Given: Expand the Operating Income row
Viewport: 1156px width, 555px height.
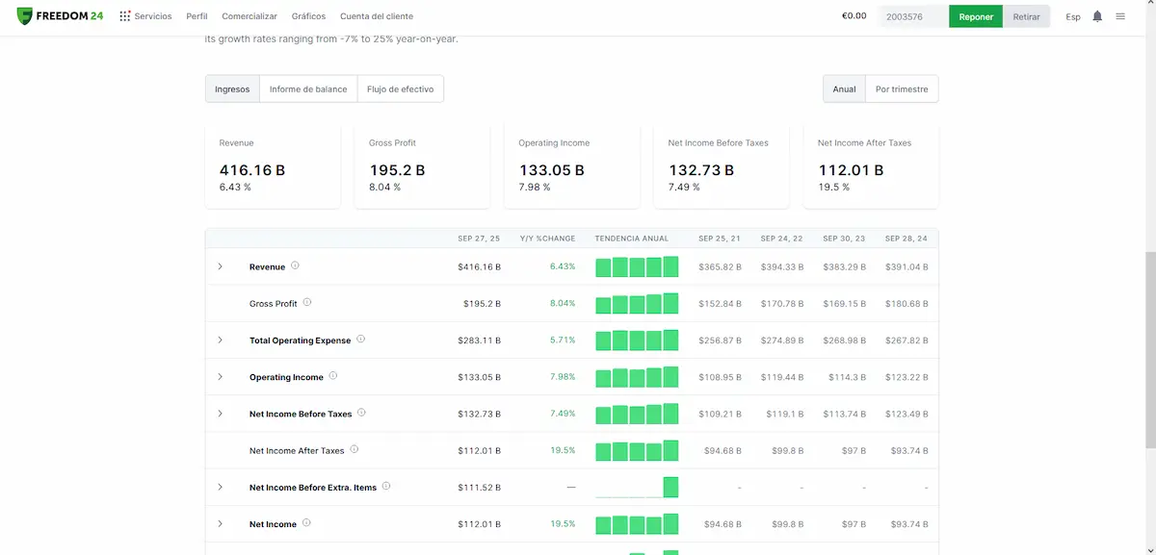Looking at the screenshot, I should tap(220, 377).
